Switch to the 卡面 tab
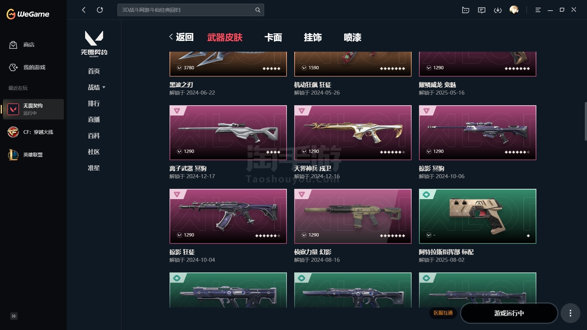Image resolution: width=587 pixels, height=330 pixels. click(273, 37)
